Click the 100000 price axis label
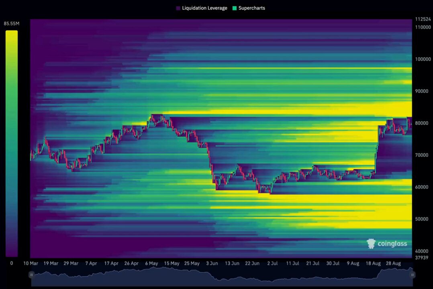 [x=423, y=59]
